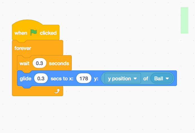Image resolution: width=195 pixels, height=133 pixels.
Task: Click the word 'glide' on the blue block
Action: (25, 78)
